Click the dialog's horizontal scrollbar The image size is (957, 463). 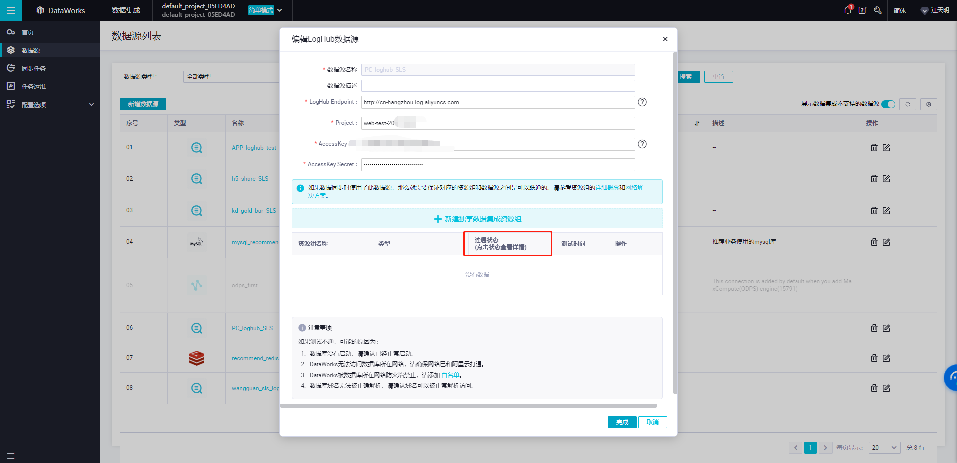[469, 406]
